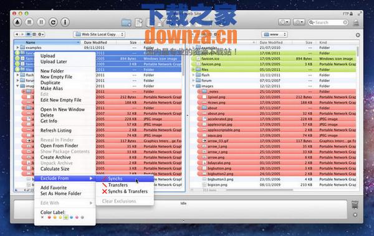The height and width of the screenshot is (236, 374).
Task: Choose Make Alias from the context menu
Action: (x=65, y=88)
